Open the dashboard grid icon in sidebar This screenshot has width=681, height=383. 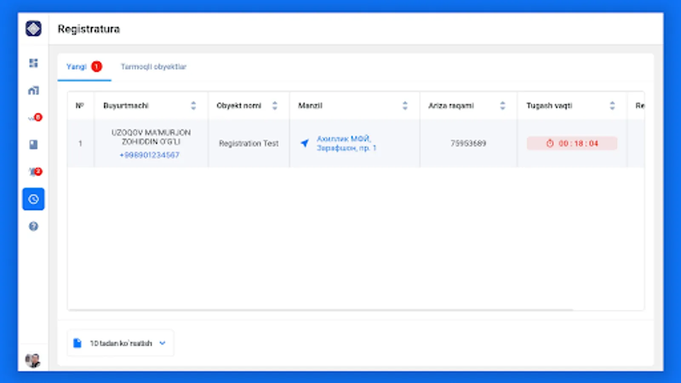tap(33, 63)
